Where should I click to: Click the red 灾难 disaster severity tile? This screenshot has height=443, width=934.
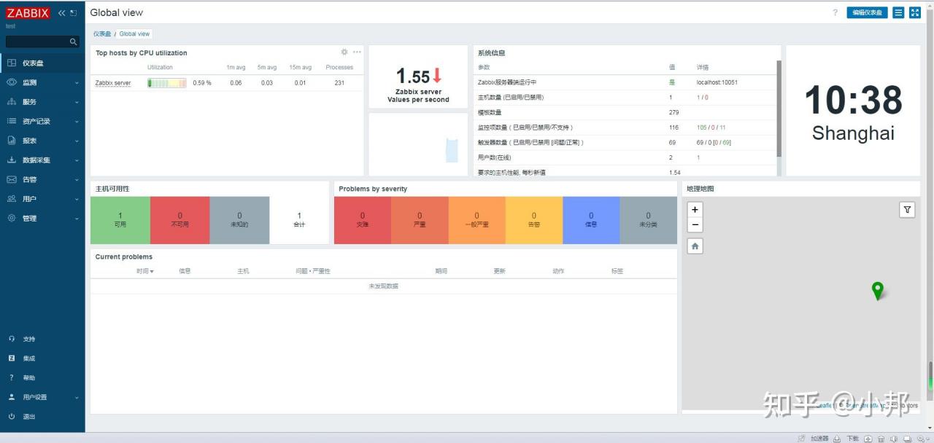(x=363, y=220)
